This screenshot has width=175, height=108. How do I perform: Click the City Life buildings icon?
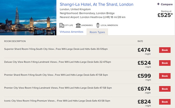click(x=62, y=25)
